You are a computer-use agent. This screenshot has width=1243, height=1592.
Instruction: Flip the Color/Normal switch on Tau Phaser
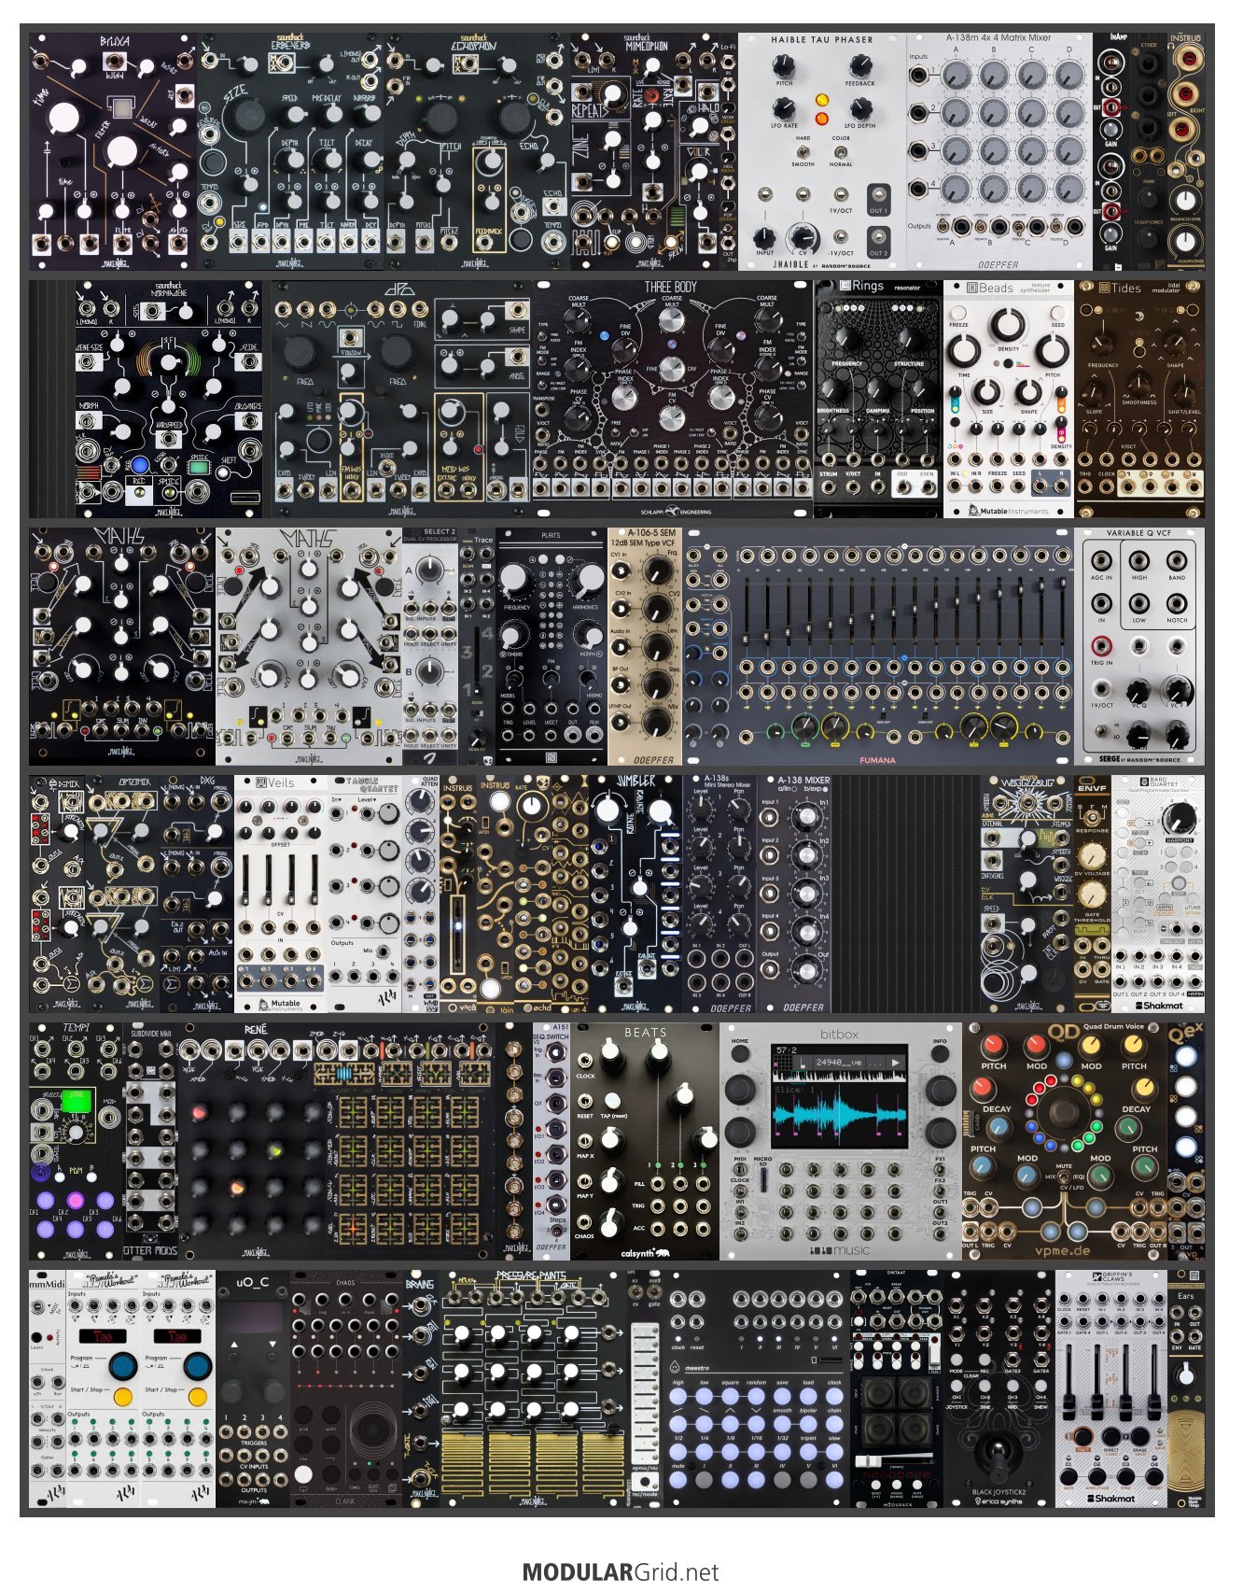[841, 151]
